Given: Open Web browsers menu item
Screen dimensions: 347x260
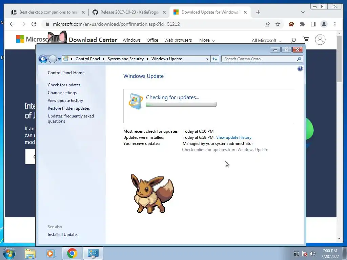Looking at the screenshot, I should pos(178,40).
